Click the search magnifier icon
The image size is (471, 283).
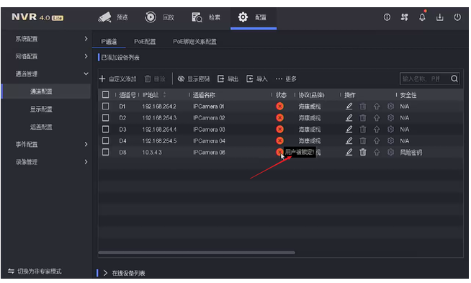coord(454,78)
